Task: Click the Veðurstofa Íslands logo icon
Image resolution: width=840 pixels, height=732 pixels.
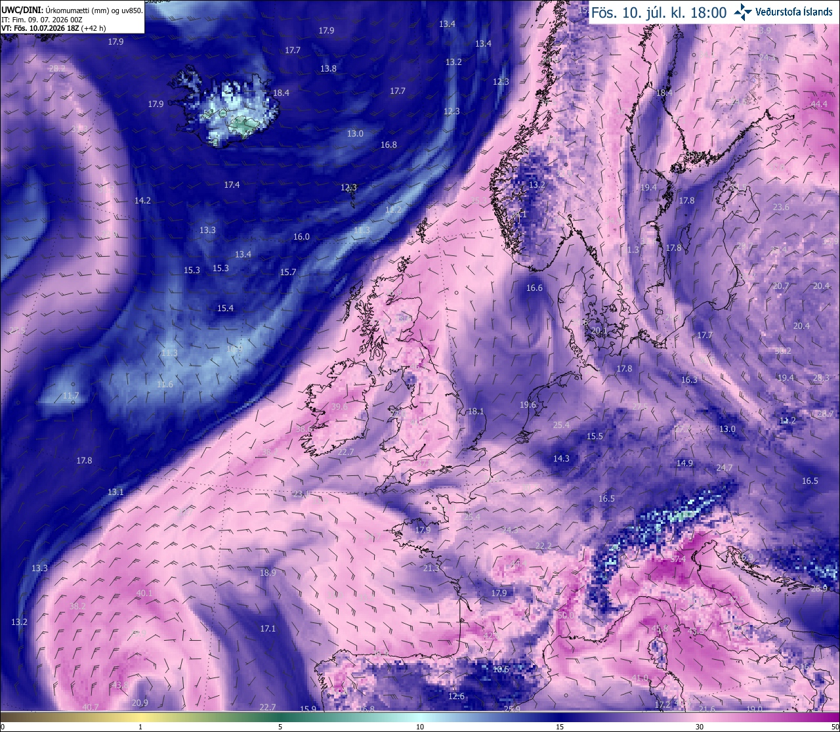Action: (744, 12)
